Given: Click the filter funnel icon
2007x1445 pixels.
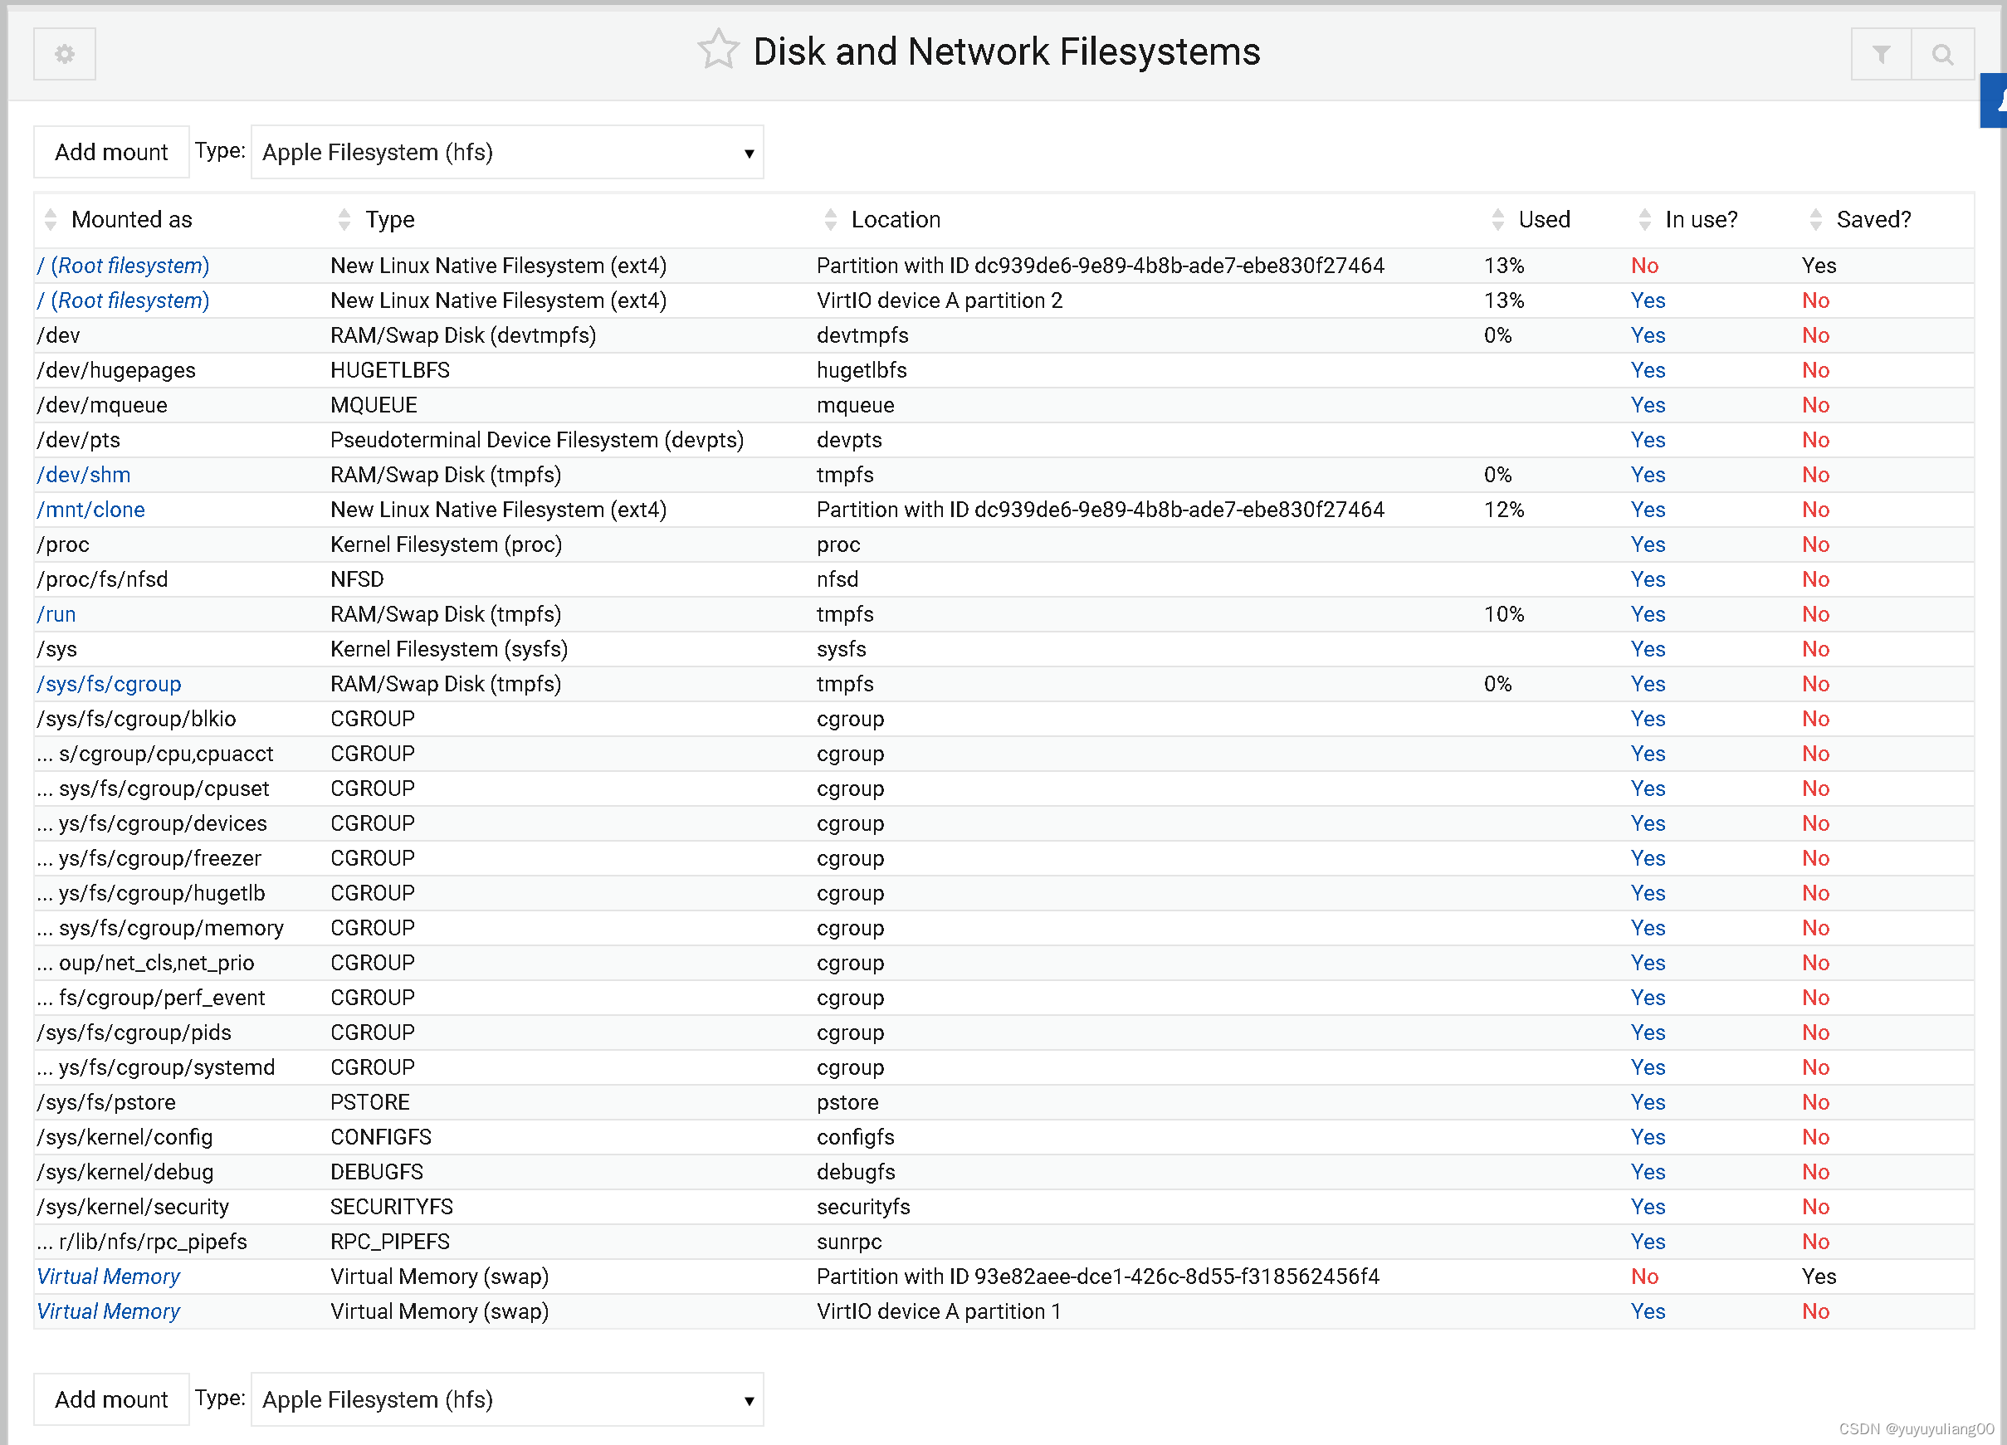Looking at the screenshot, I should point(1881,55).
